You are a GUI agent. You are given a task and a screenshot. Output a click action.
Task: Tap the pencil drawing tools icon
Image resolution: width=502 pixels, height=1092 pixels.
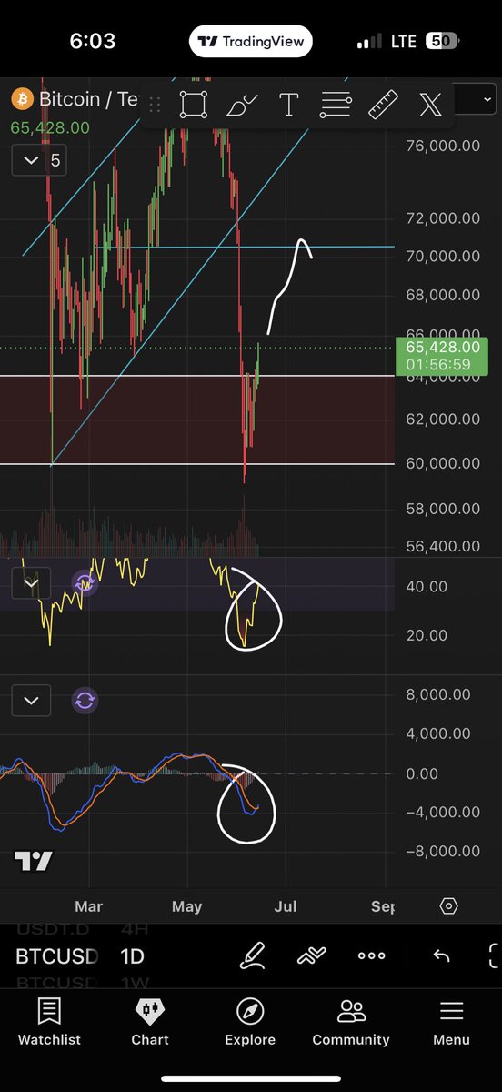252,956
